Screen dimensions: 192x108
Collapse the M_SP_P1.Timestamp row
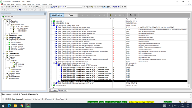tap(57, 65)
